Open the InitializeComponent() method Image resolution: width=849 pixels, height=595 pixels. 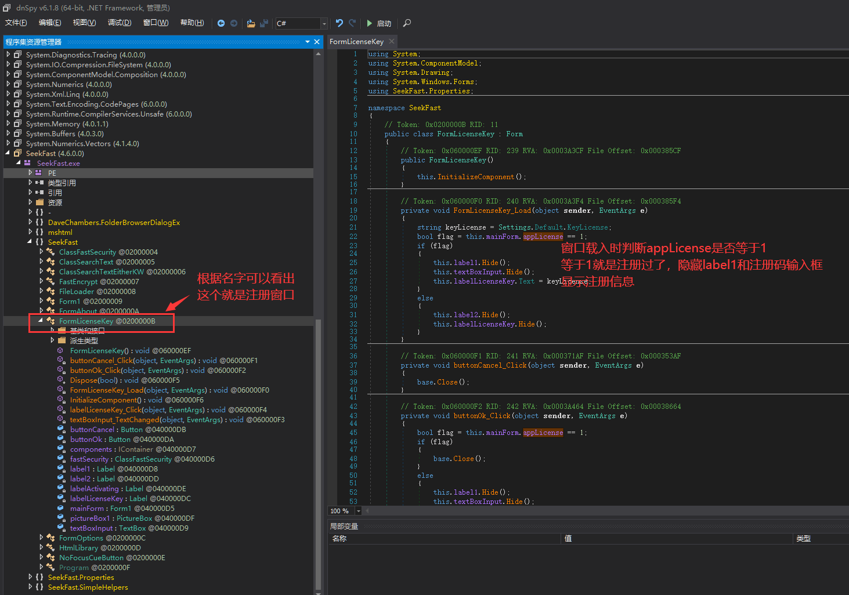137,400
